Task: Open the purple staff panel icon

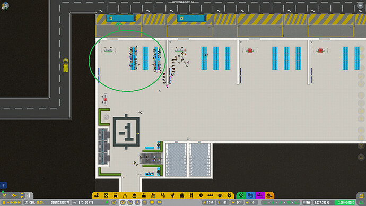Action: click(260, 195)
